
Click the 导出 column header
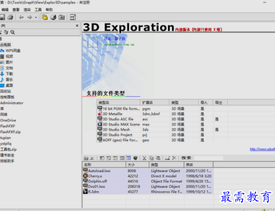pos(221,103)
